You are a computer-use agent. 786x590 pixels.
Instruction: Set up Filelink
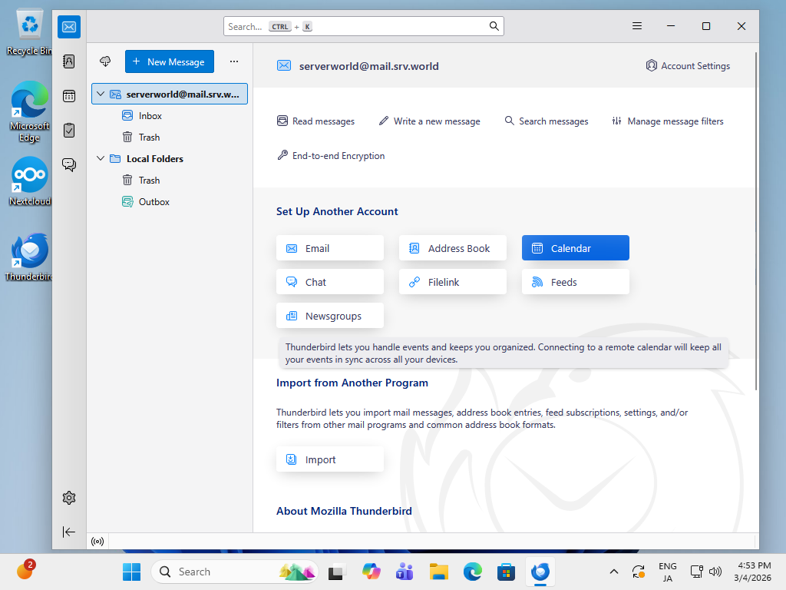click(x=453, y=282)
